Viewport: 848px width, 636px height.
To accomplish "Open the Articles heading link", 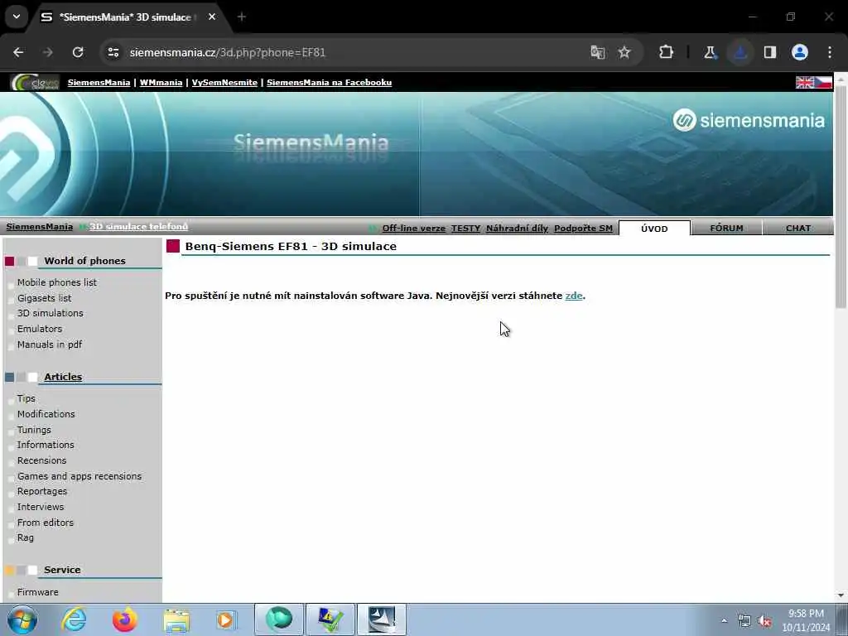I will pos(63,377).
